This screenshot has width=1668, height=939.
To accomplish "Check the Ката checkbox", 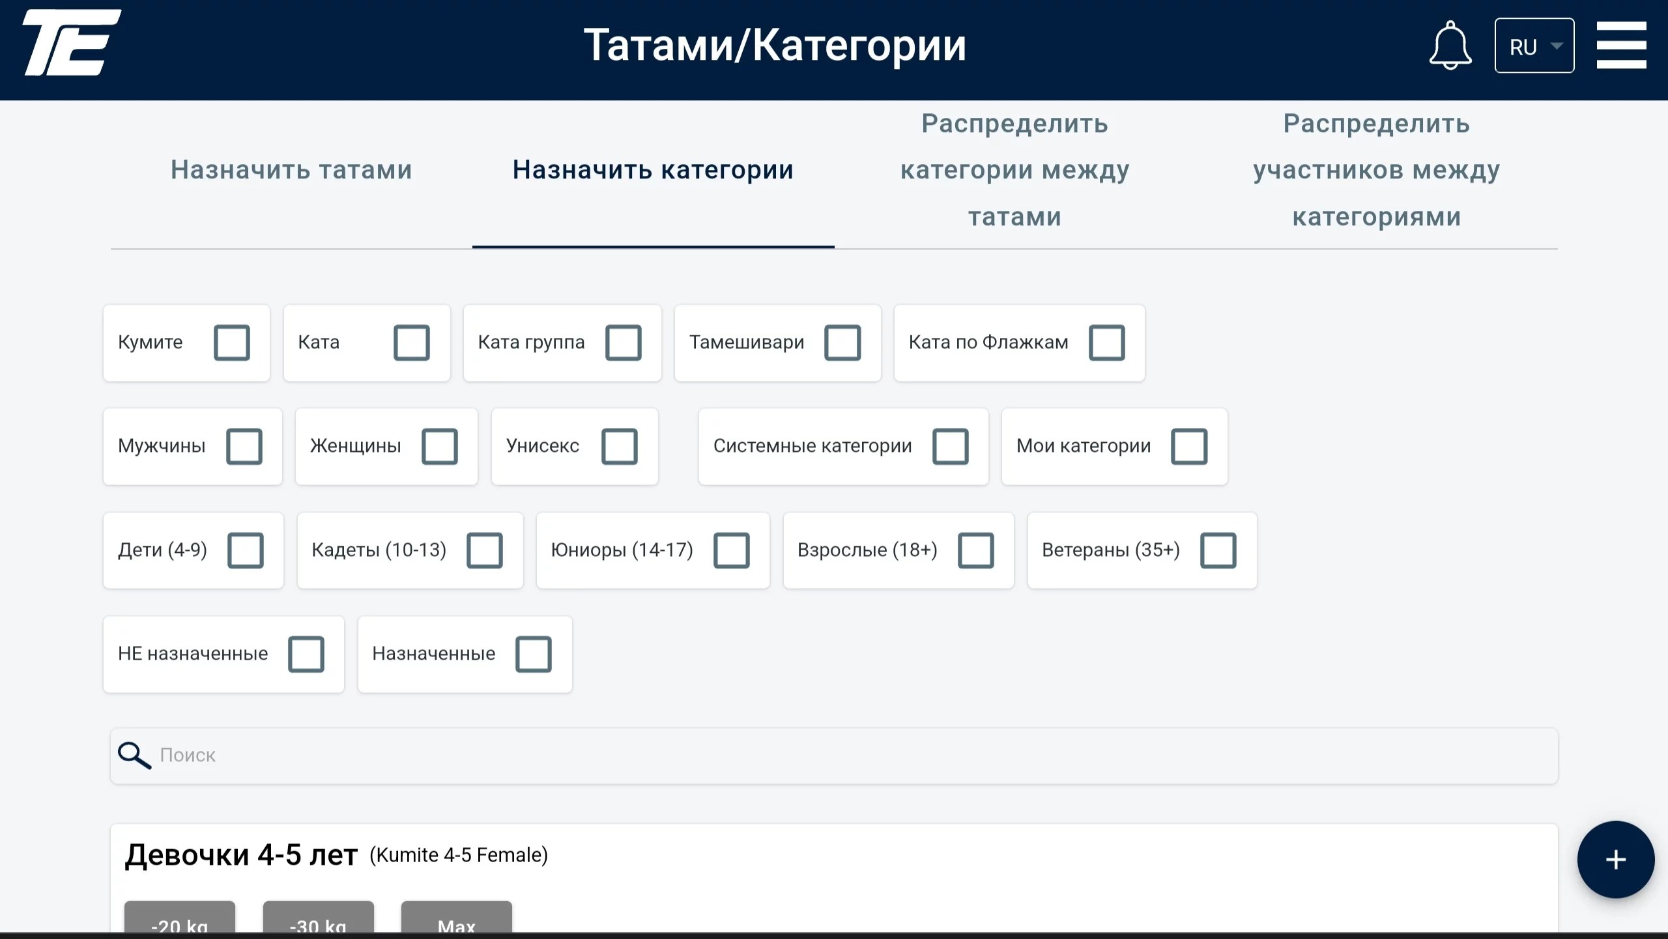I will point(412,343).
